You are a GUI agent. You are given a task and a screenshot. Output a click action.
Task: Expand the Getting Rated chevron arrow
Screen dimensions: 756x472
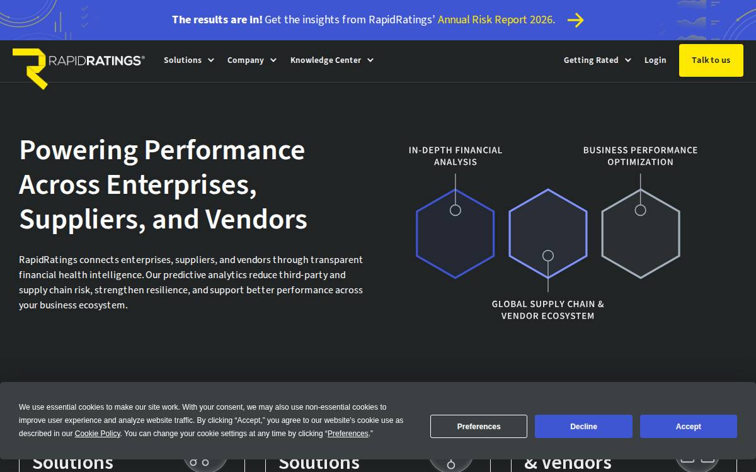pyautogui.click(x=627, y=60)
